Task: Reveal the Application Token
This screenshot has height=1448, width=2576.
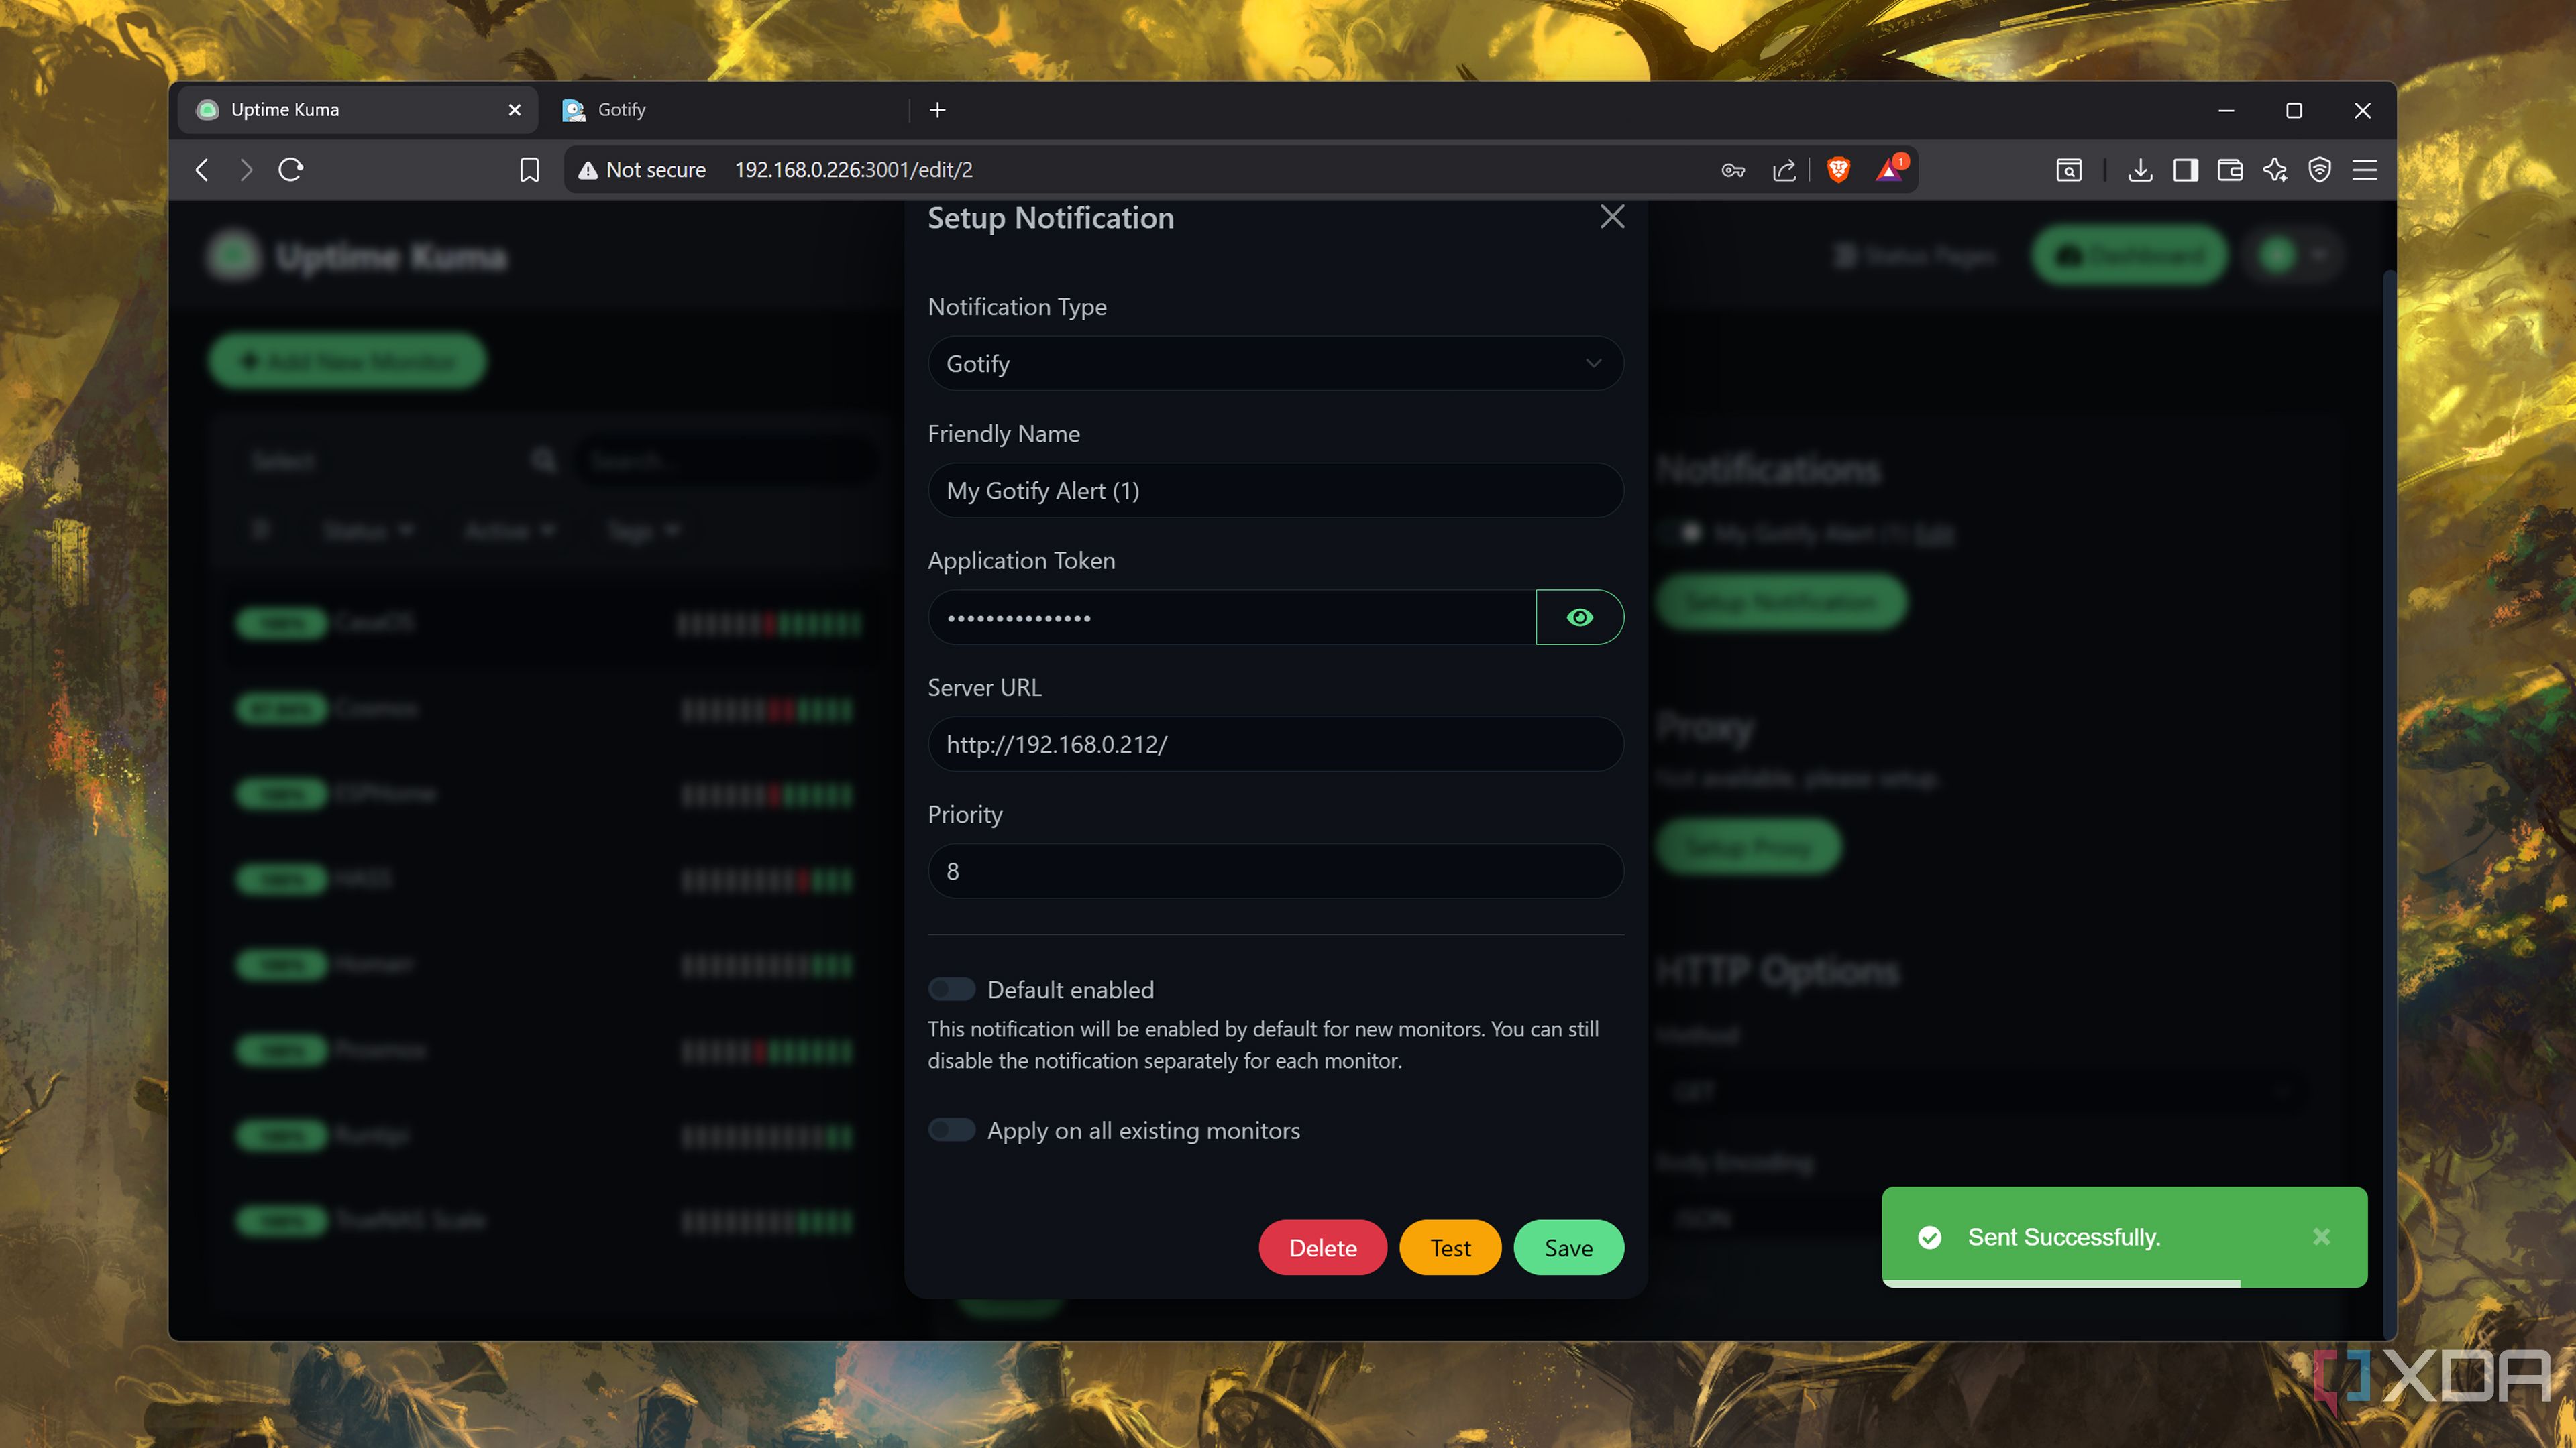Action: [x=1579, y=617]
